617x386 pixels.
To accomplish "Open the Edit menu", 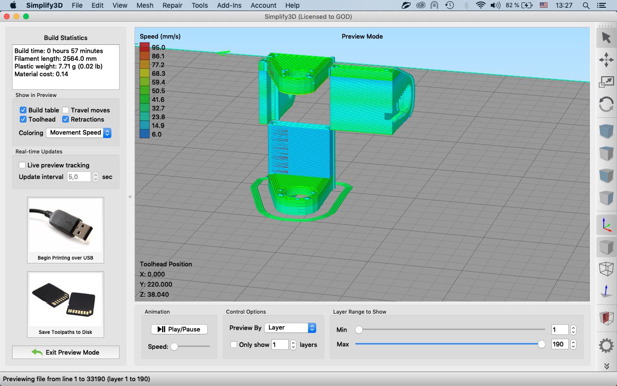I will pos(97,5).
